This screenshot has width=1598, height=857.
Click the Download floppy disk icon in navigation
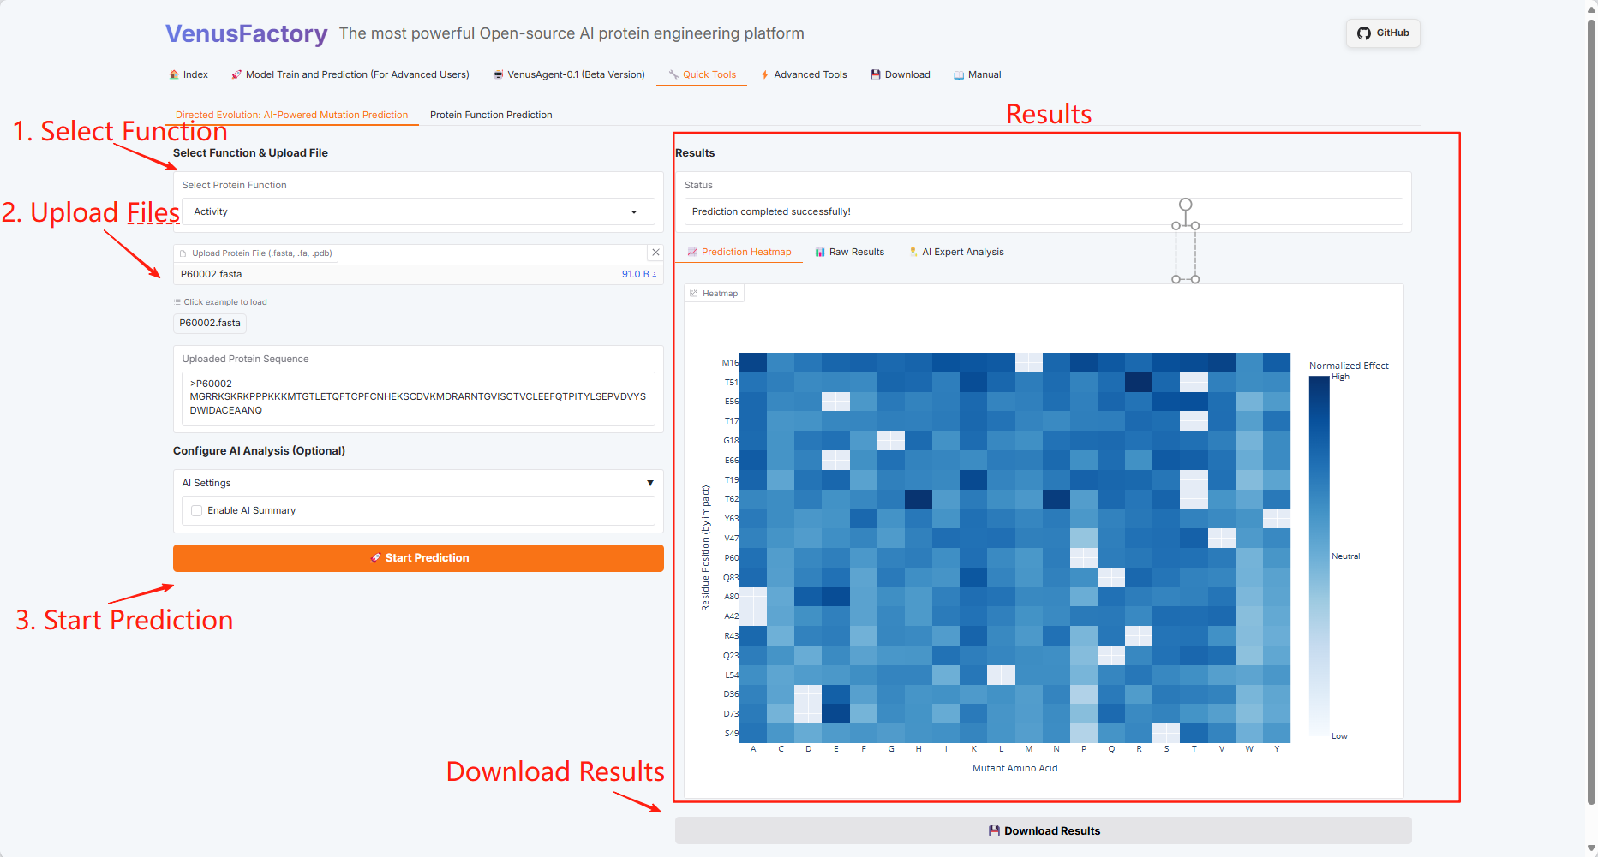pos(876,74)
